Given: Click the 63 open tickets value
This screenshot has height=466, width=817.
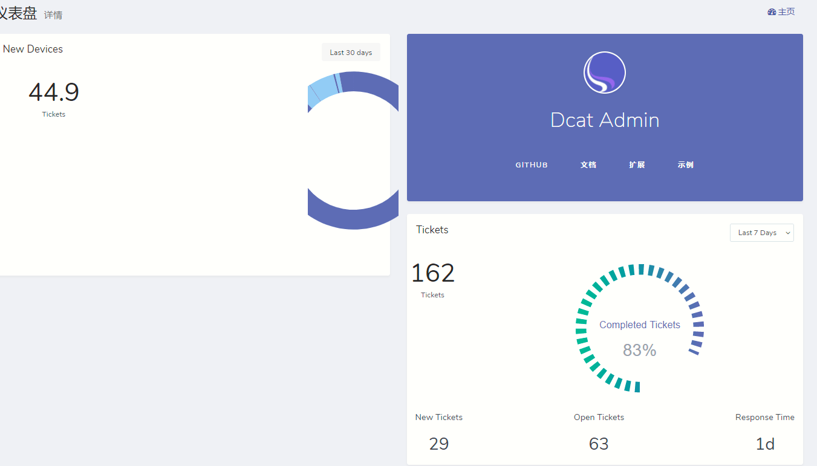Looking at the screenshot, I should (599, 444).
